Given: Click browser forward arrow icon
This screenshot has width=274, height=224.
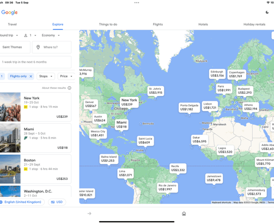Looking at the screenshot, I should click(89, 214).
